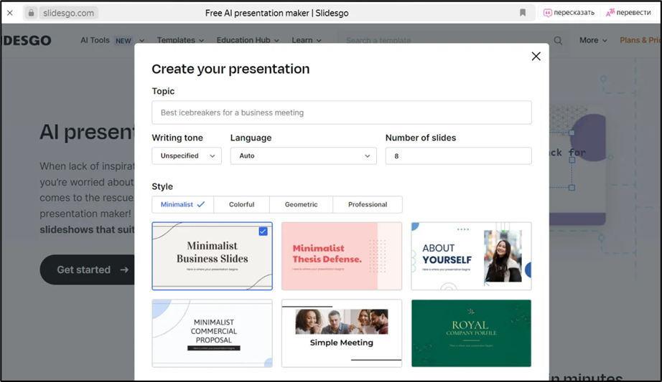Switch style to Colorful

click(241, 204)
